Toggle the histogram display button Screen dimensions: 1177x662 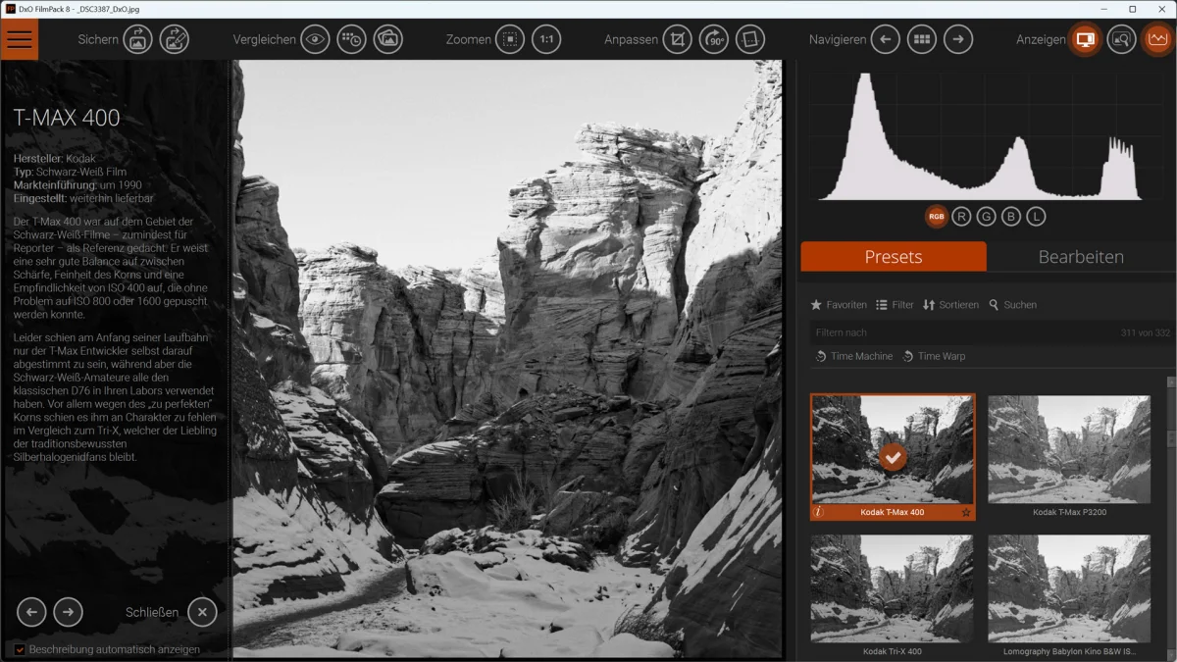click(x=1158, y=40)
